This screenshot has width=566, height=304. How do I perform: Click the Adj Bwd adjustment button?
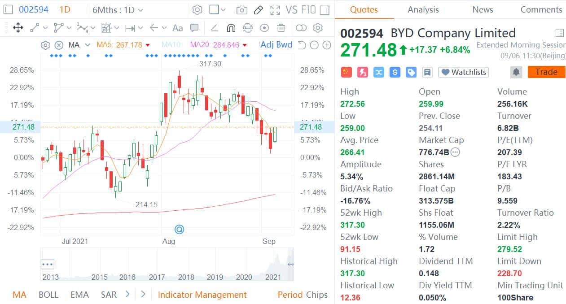[x=276, y=45]
